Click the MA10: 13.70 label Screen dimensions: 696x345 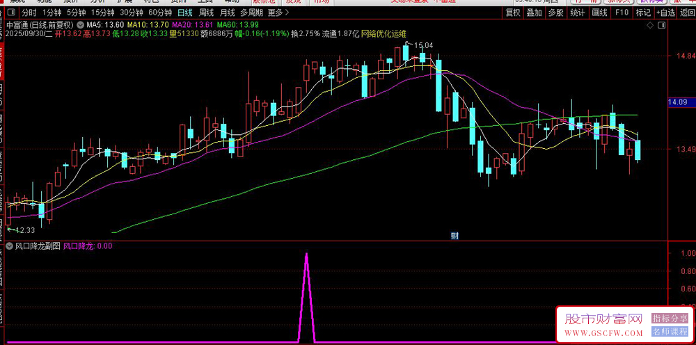coord(148,24)
